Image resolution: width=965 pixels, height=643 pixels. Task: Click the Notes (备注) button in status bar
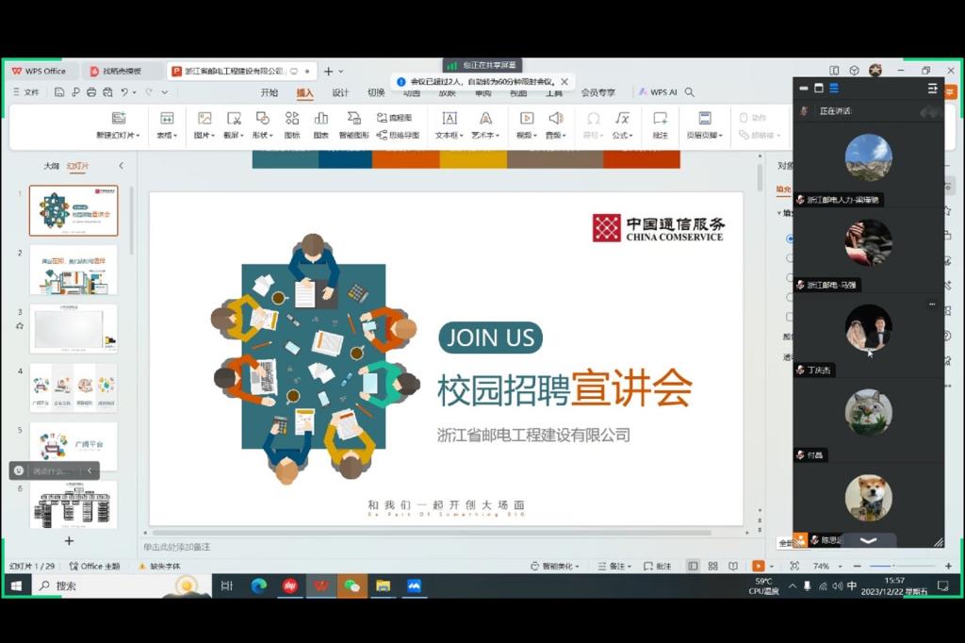point(616,566)
